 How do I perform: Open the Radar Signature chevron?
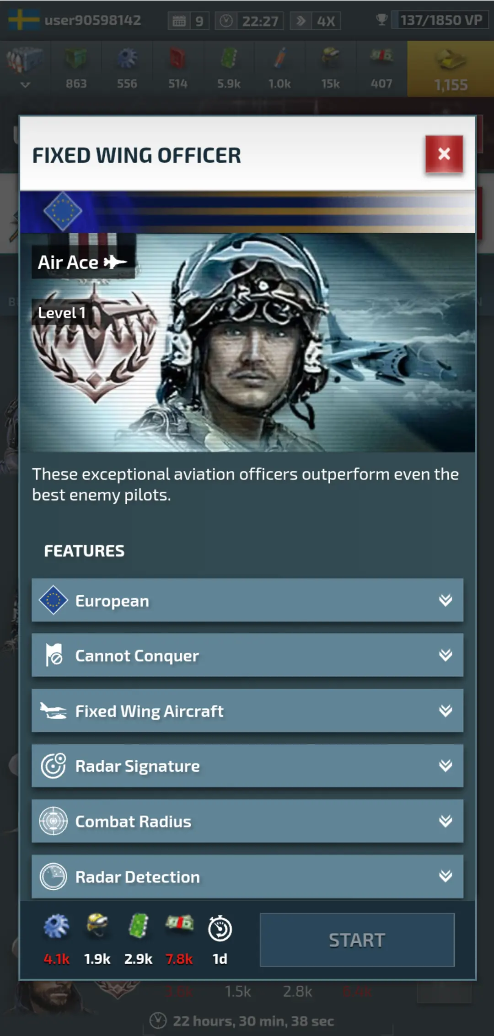[446, 765]
